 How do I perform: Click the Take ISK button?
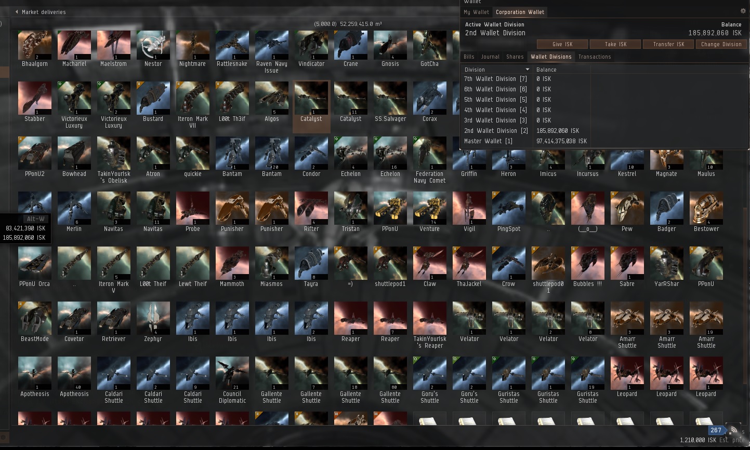[615, 44]
